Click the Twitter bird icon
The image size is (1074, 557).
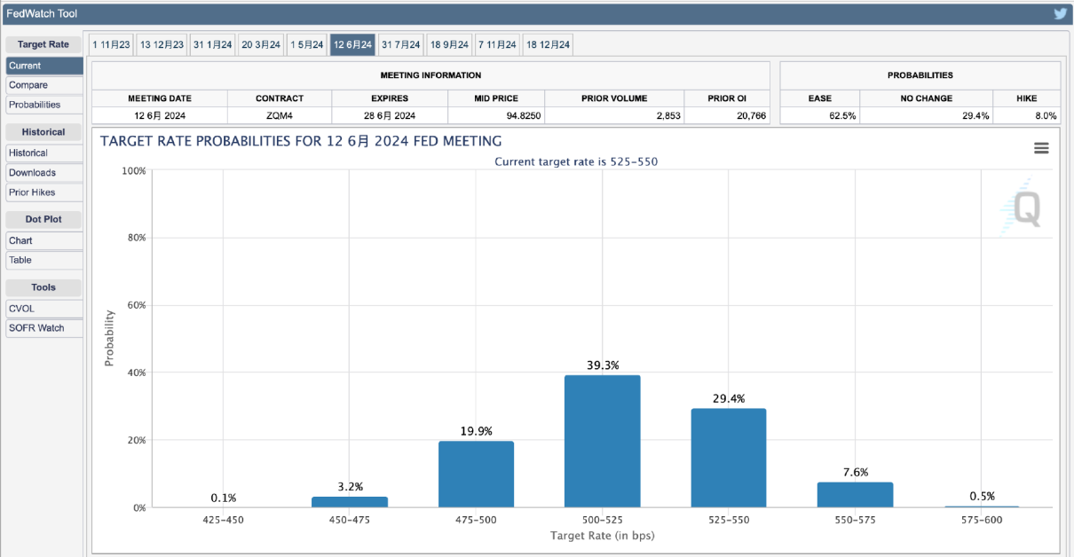coord(1060,13)
